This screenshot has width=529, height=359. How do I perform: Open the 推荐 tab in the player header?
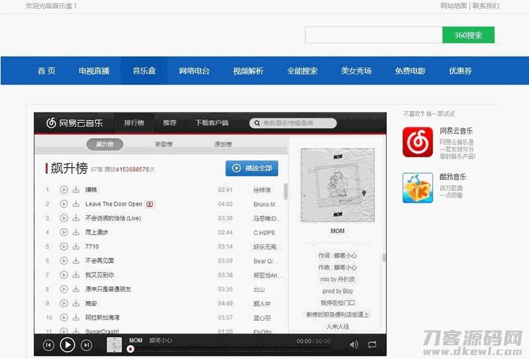pyautogui.click(x=170, y=123)
